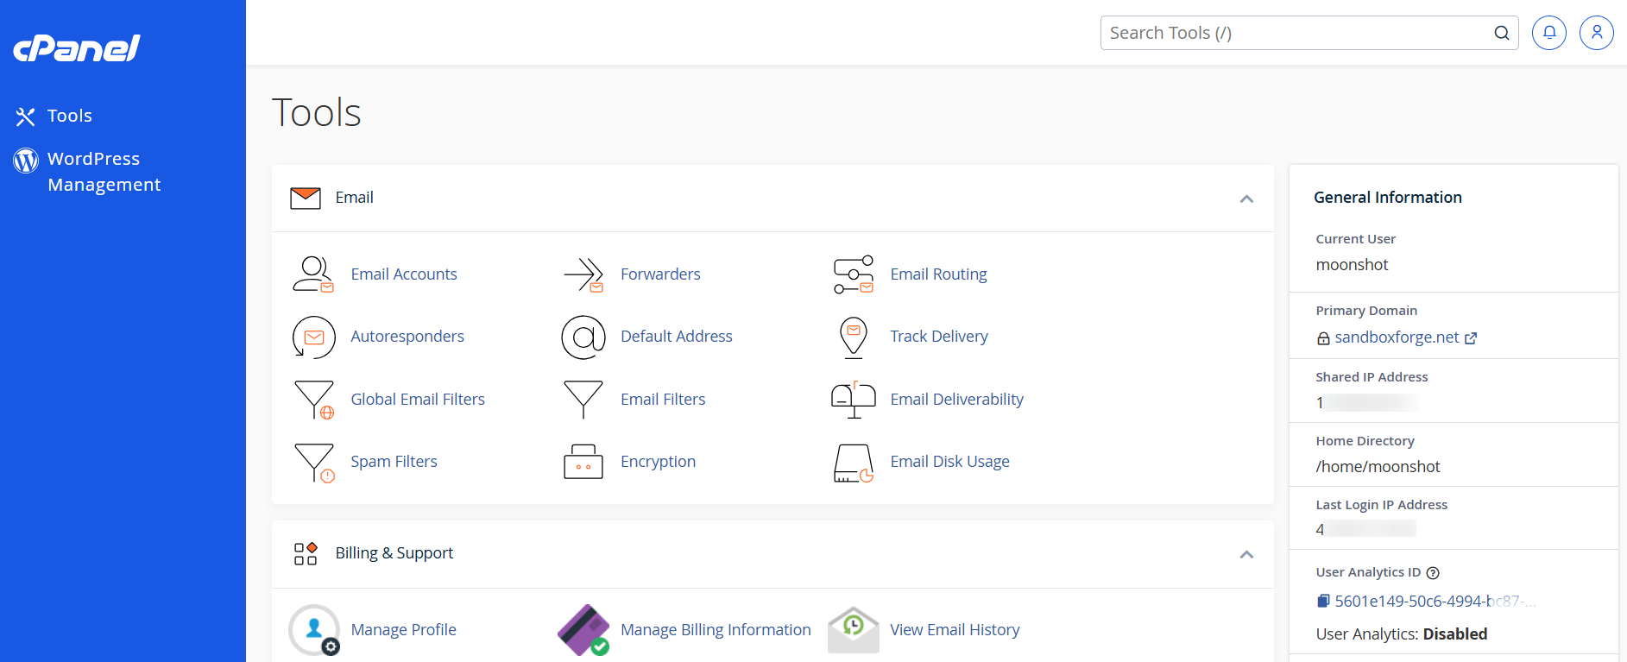
Task: Open the Email Disk Usage link
Action: 949,462
